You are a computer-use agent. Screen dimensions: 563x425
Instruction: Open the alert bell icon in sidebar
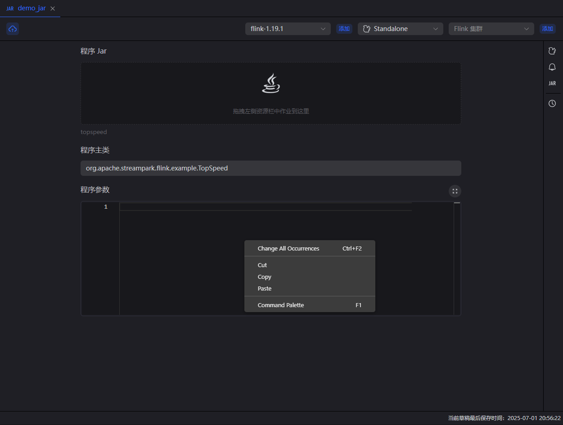[552, 67]
